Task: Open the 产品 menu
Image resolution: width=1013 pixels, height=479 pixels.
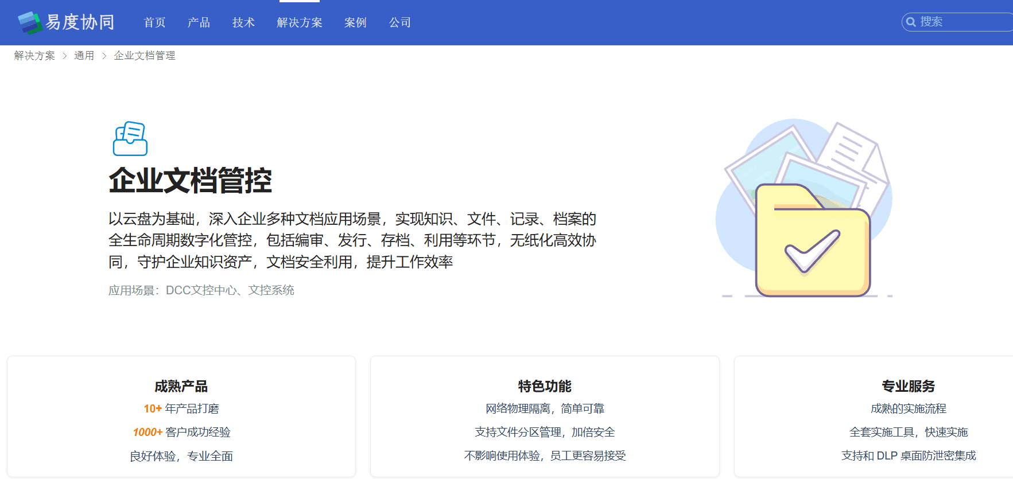Action: coord(199,22)
